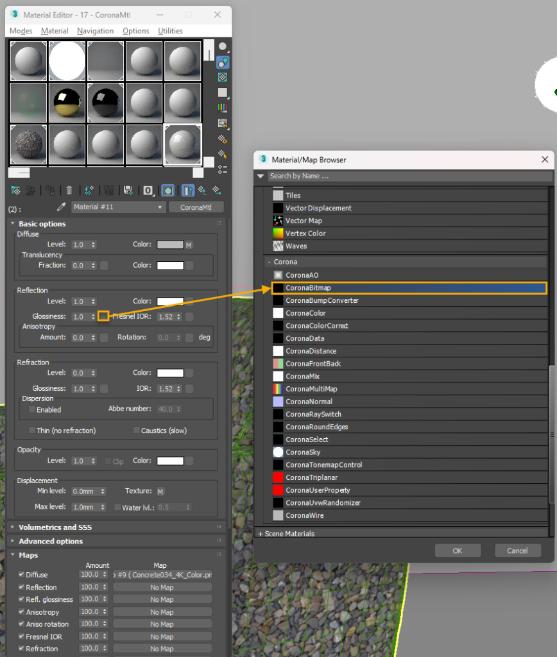The height and width of the screenshot is (657, 557).
Task: Click the Get Material icon
Action: pos(15,191)
